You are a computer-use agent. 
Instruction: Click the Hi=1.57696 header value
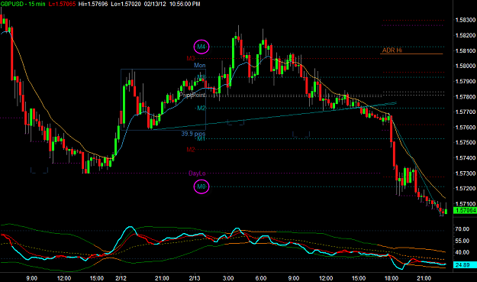click(93, 4)
